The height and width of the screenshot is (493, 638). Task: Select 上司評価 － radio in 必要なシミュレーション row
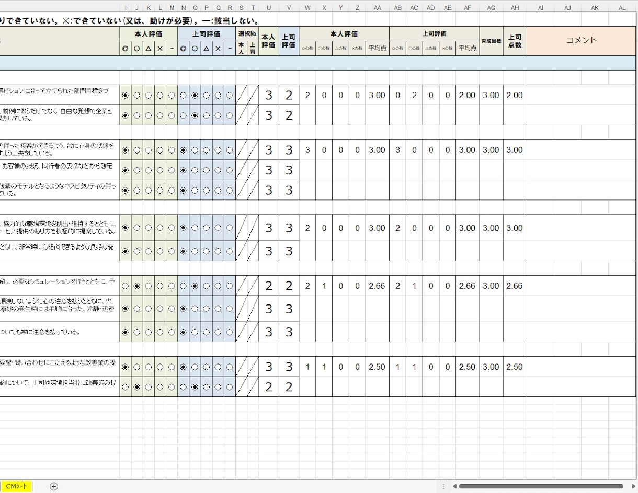pos(230,286)
